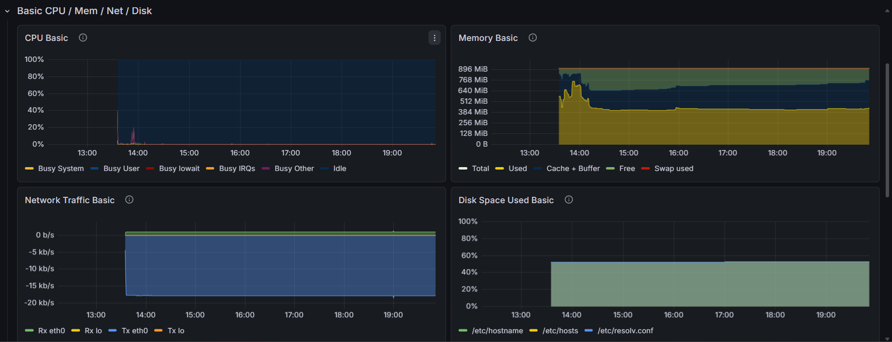Open the CPU Basic panel info icon
The image size is (892, 342).
(83, 38)
